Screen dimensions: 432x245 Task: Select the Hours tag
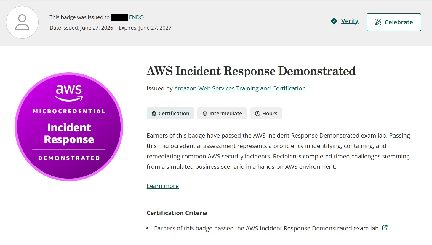(266, 113)
